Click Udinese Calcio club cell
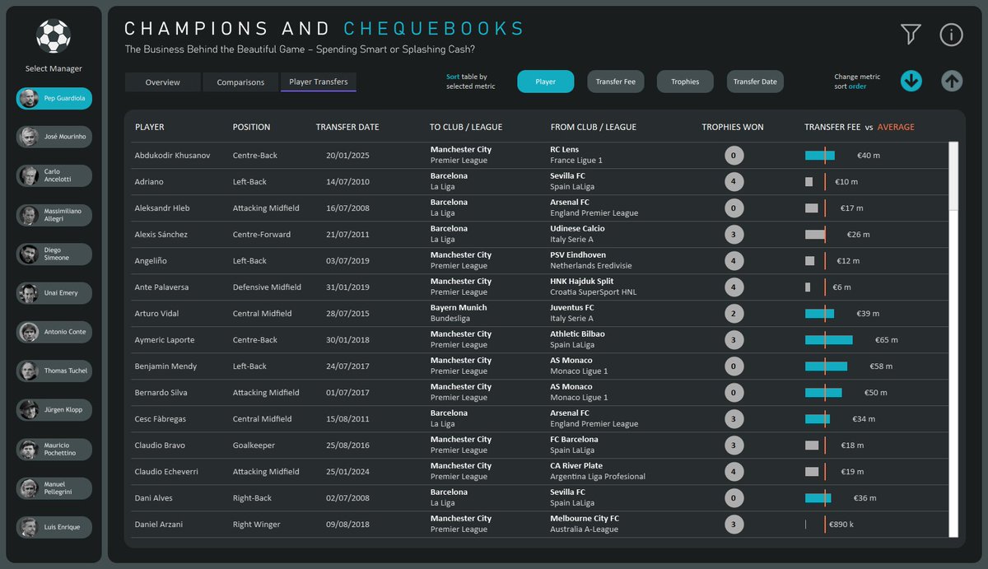This screenshot has width=988, height=569. [x=578, y=229]
